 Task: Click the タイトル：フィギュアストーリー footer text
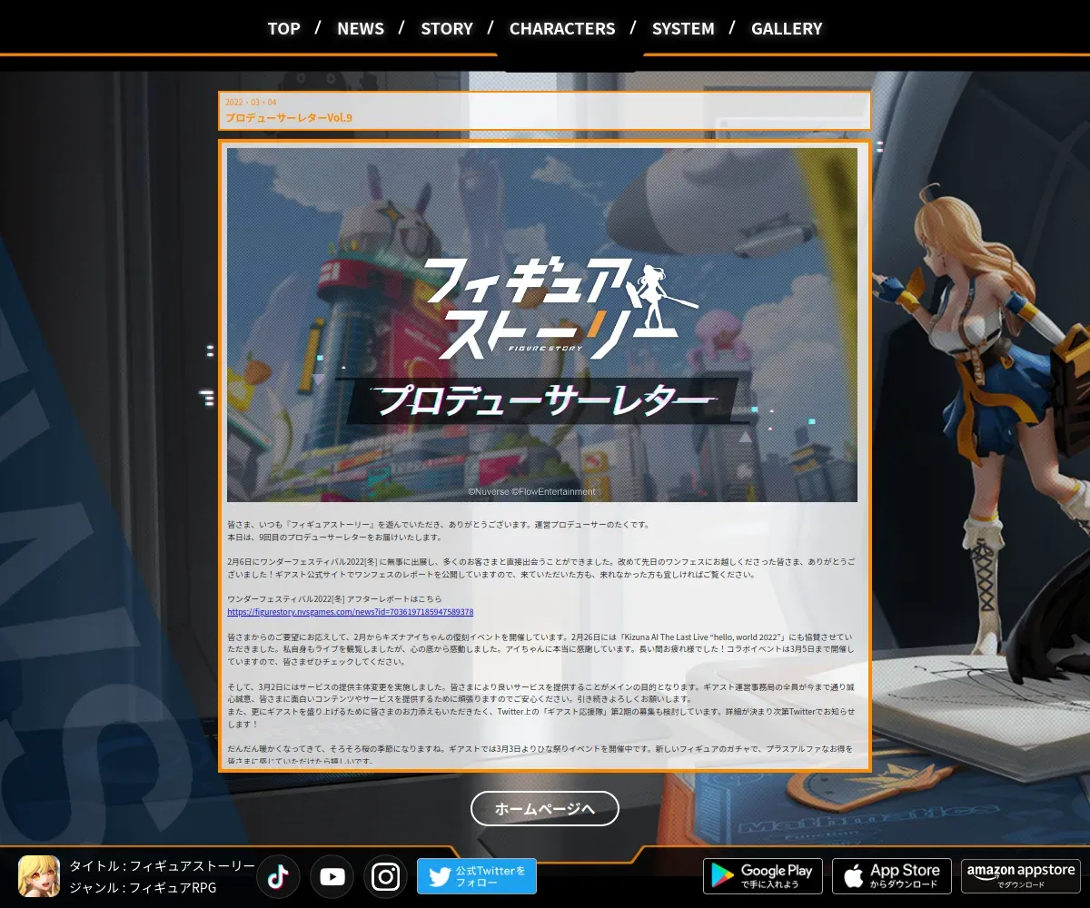point(163,866)
